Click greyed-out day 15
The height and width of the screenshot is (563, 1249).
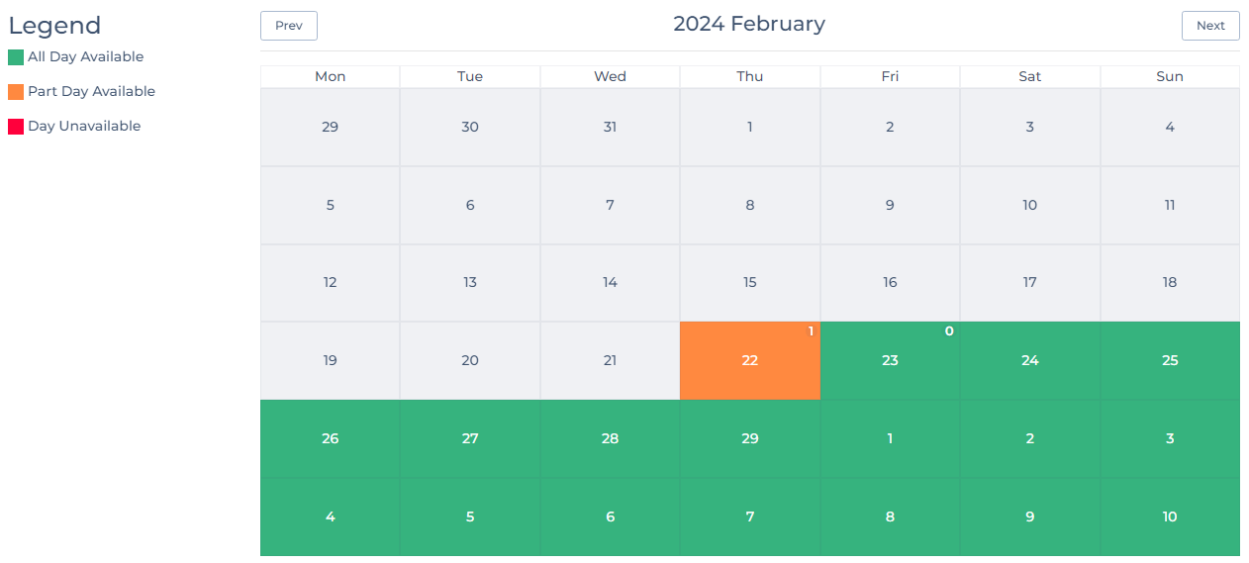pyautogui.click(x=750, y=283)
